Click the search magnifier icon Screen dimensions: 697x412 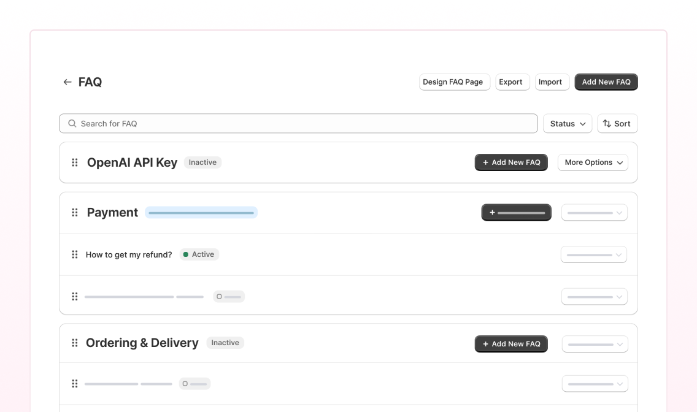(72, 123)
